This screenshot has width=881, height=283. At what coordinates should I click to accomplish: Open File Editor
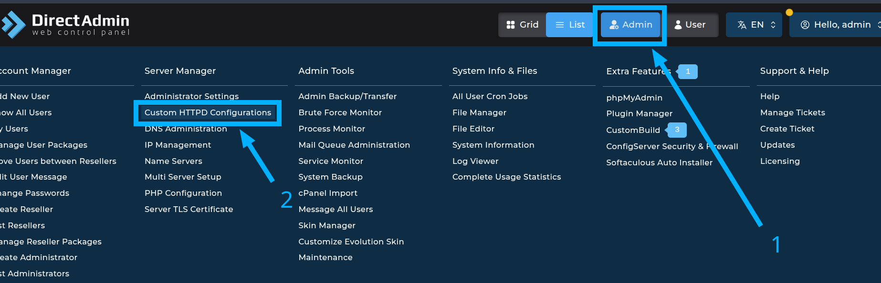473,129
